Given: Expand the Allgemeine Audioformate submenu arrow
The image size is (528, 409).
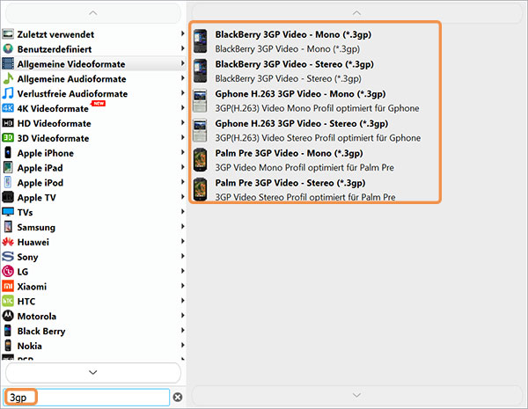Looking at the screenshot, I should 182,77.
